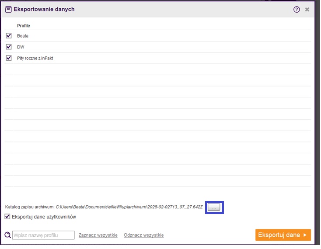Close the Eksportowanie danych dialog
The width and height of the screenshot is (321, 249).
[x=307, y=10]
